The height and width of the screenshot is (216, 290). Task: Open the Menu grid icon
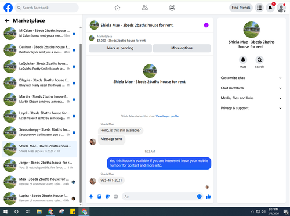(259, 8)
